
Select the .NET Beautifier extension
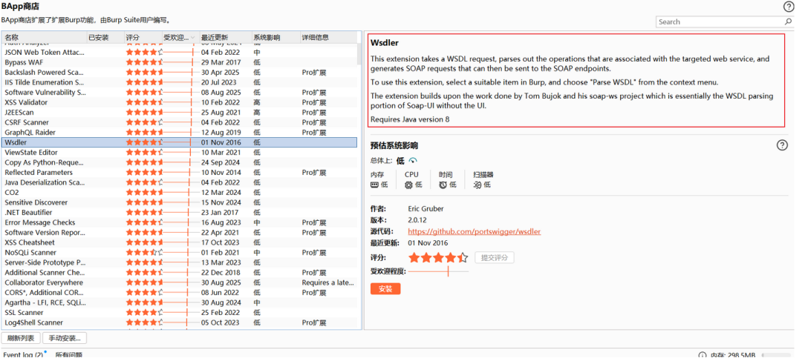(x=180, y=213)
